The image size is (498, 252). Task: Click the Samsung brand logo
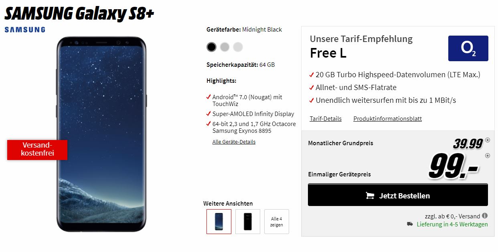point(25,30)
